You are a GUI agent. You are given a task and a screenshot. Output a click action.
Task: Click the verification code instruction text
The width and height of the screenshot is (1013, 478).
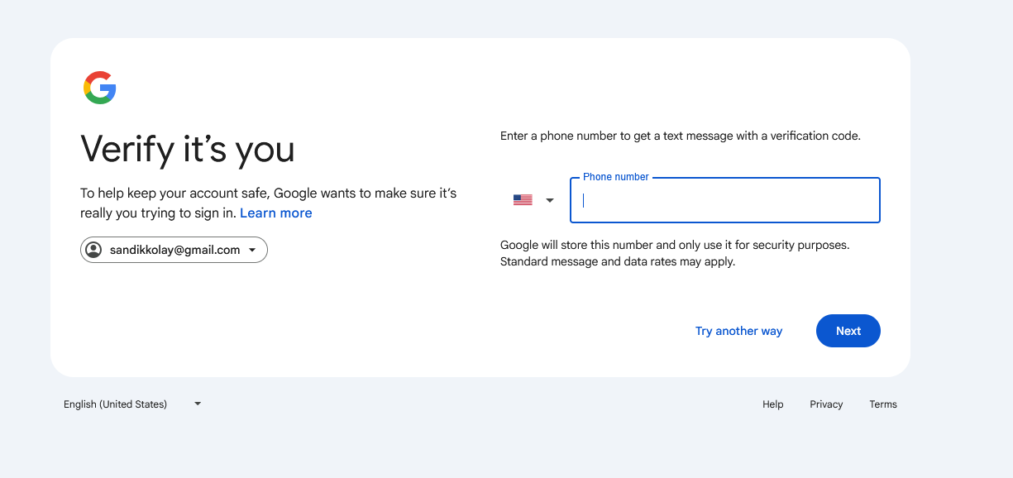pyautogui.click(x=681, y=136)
